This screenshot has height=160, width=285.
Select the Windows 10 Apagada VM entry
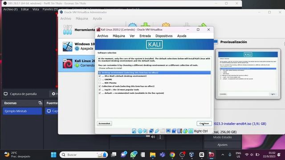[77, 46]
